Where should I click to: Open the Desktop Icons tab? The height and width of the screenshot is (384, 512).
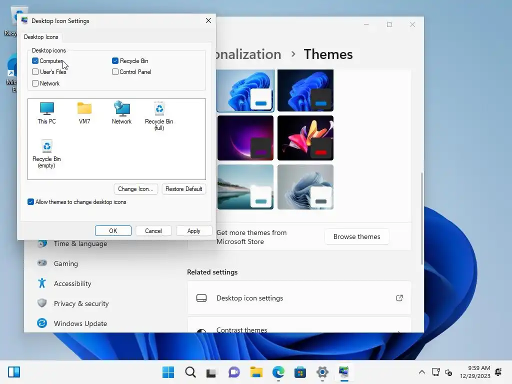[41, 37]
